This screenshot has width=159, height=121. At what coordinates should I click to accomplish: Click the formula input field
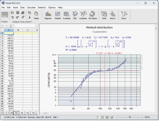(x=26, y=26)
